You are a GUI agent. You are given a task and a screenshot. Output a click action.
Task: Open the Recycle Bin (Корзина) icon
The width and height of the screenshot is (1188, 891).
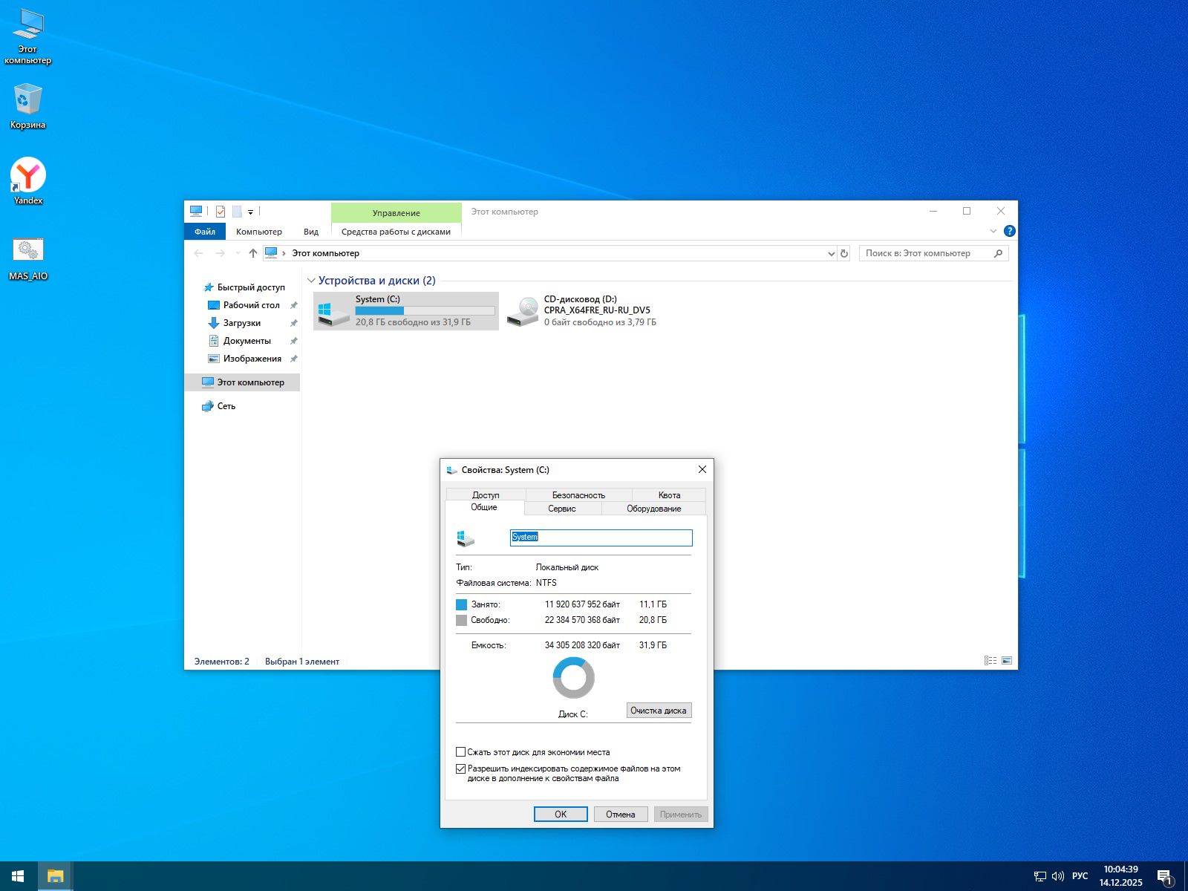[x=28, y=100]
